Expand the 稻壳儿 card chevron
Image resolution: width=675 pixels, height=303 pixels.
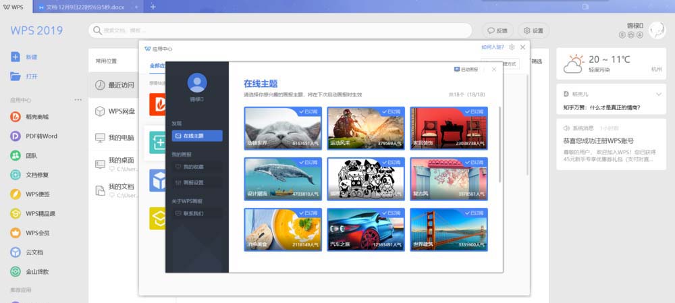pos(658,94)
